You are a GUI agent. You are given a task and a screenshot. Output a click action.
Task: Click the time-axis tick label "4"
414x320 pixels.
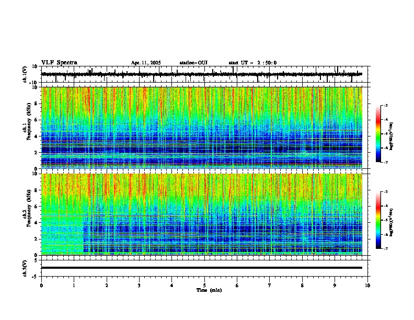pyautogui.click(x=172, y=285)
